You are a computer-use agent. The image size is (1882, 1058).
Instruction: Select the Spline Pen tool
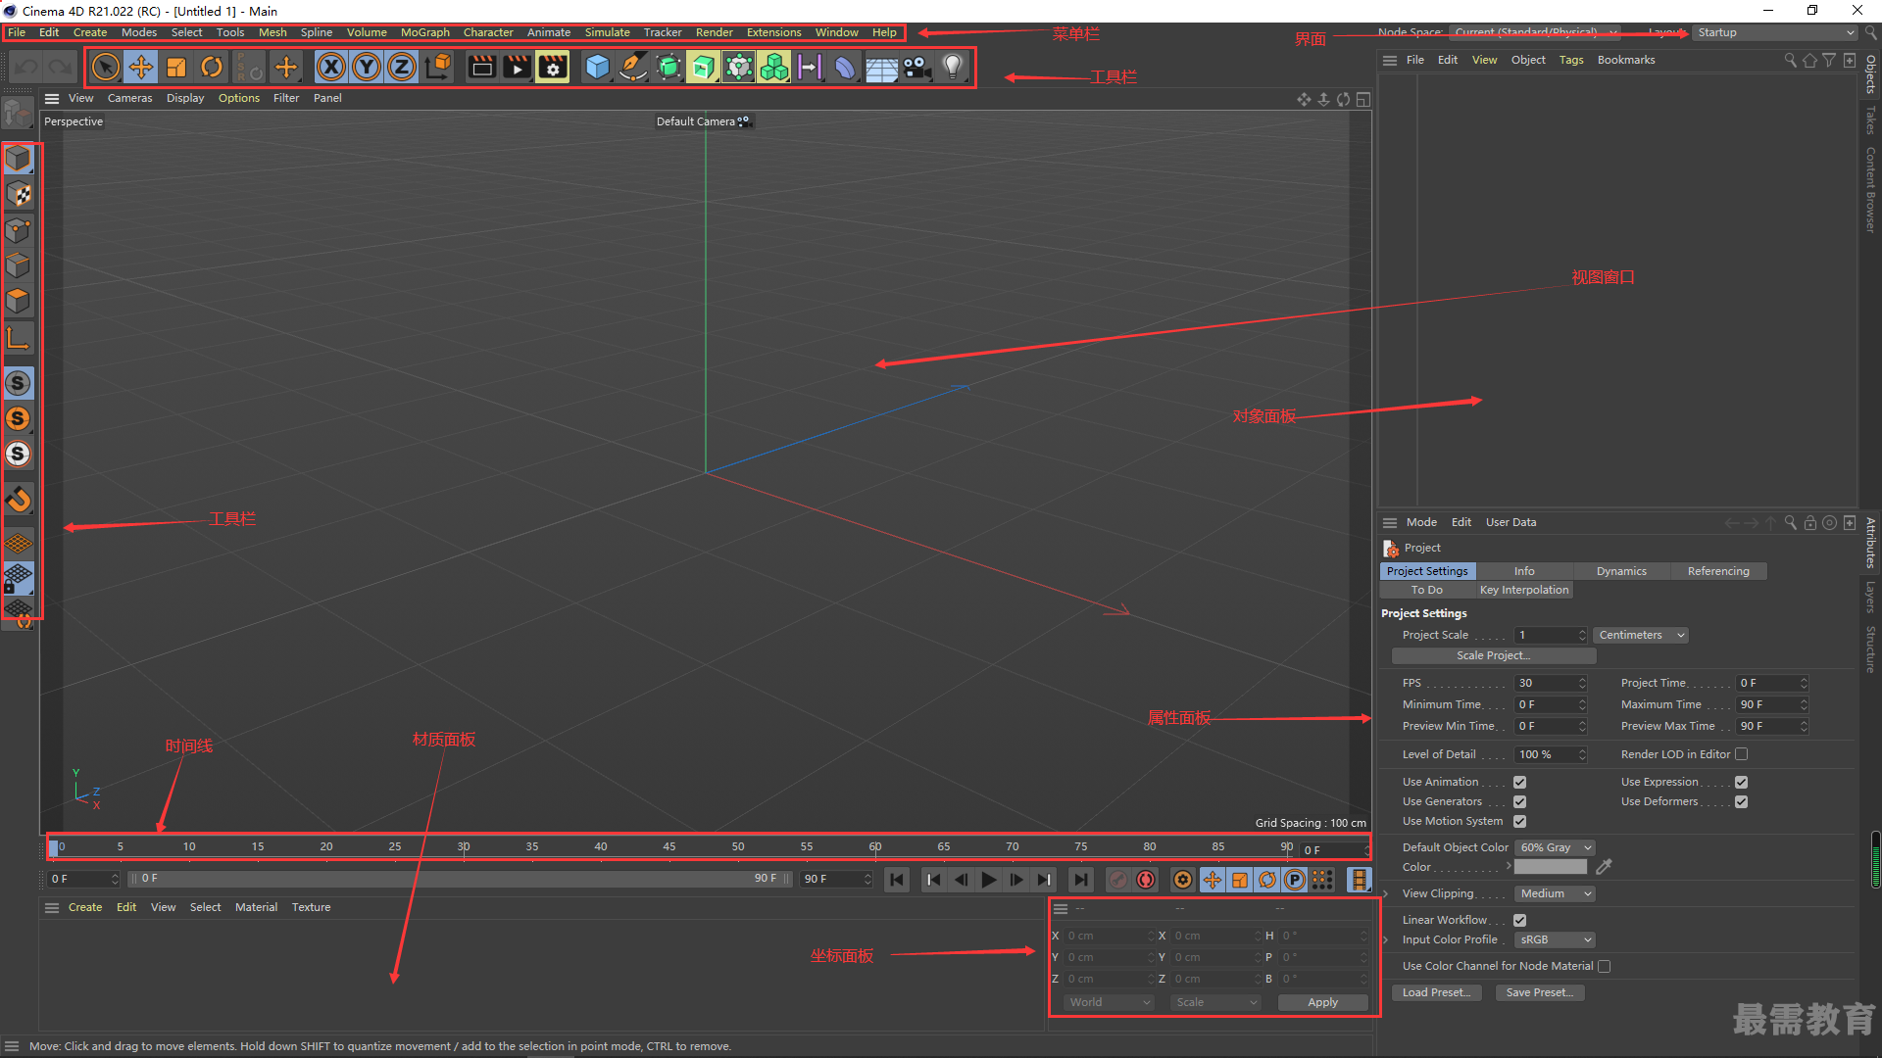click(x=633, y=67)
